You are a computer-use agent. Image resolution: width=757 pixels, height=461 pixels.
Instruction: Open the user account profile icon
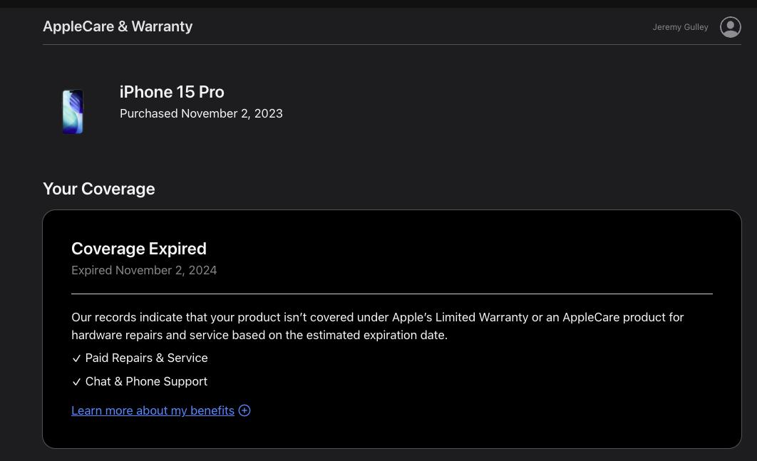(x=730, y=27)
